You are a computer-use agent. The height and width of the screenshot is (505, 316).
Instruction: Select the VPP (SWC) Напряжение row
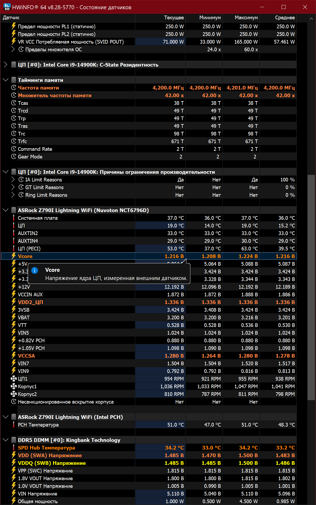[x=149, y=471]
